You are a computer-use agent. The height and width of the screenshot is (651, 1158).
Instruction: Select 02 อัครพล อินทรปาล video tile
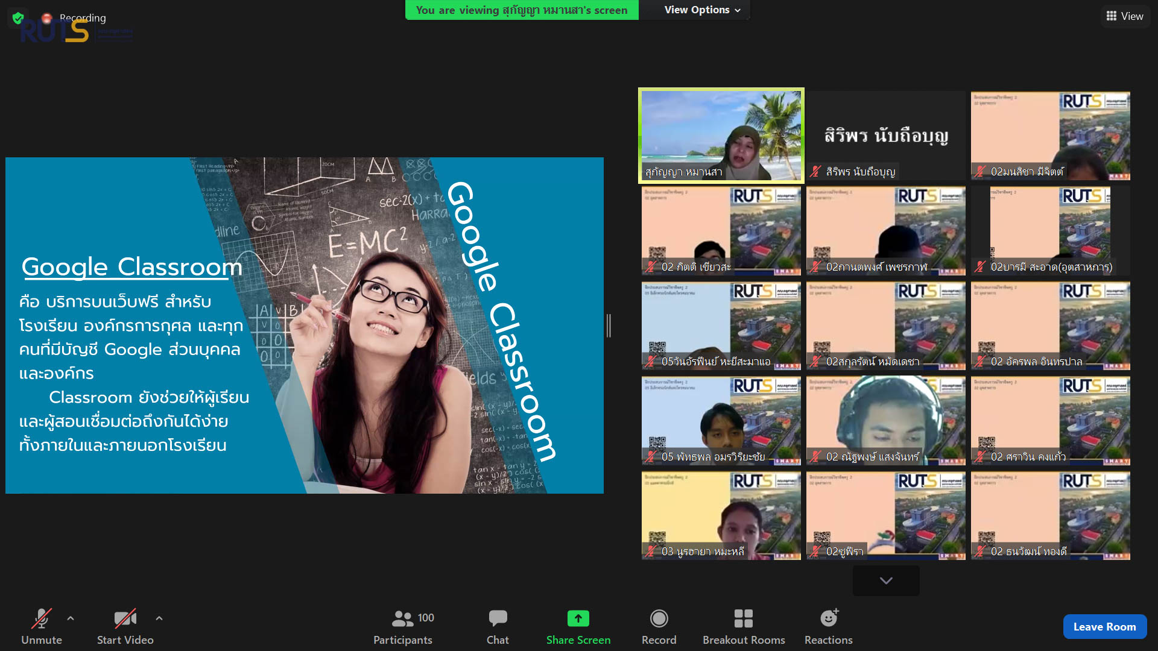coord(1050,325)
